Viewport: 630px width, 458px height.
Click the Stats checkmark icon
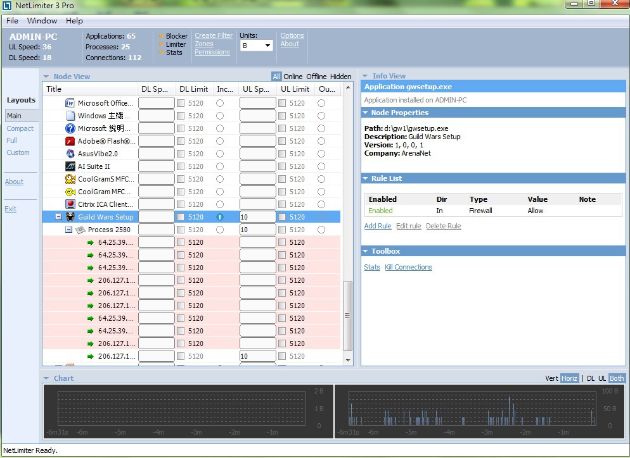[161, 53]
